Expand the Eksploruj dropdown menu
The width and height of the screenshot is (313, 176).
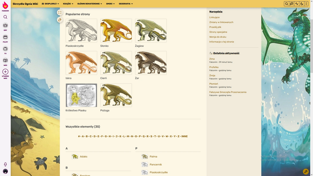point(50,4)
